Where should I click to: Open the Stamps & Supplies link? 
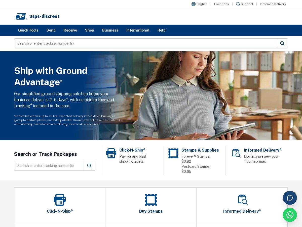pos(200,150)
